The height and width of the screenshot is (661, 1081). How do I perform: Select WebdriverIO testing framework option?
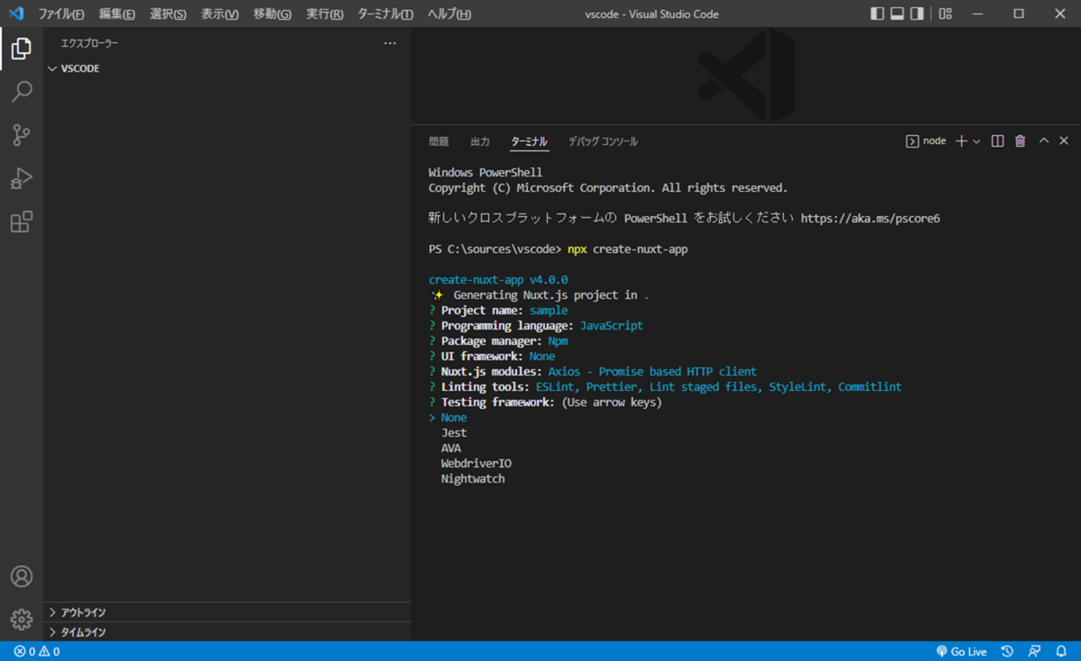click(x=476, y=464)
